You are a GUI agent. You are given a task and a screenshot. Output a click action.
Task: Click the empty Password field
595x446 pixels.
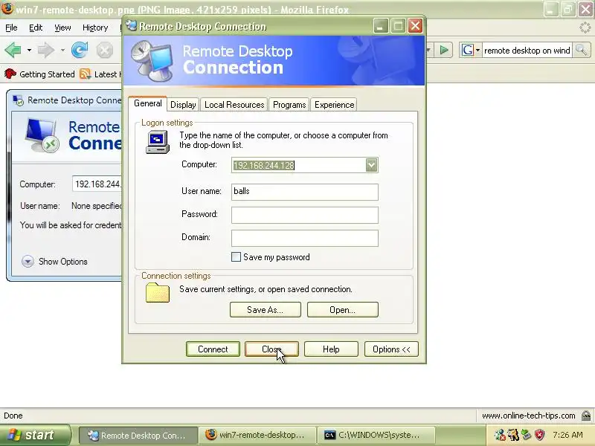(305, 215)
